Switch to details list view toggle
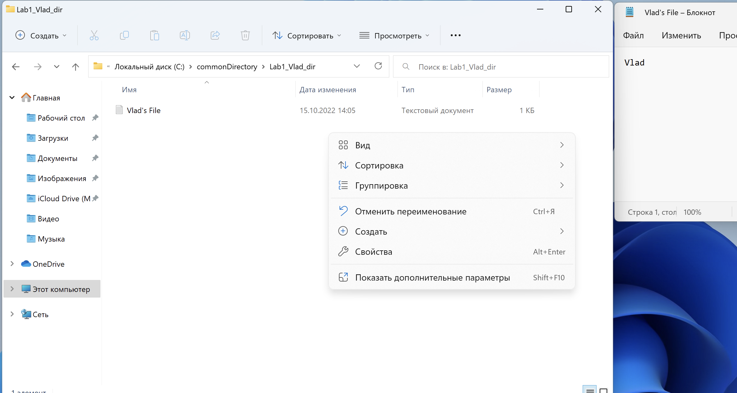The width and height of the screenshot is (737, 393). [590, 390]
